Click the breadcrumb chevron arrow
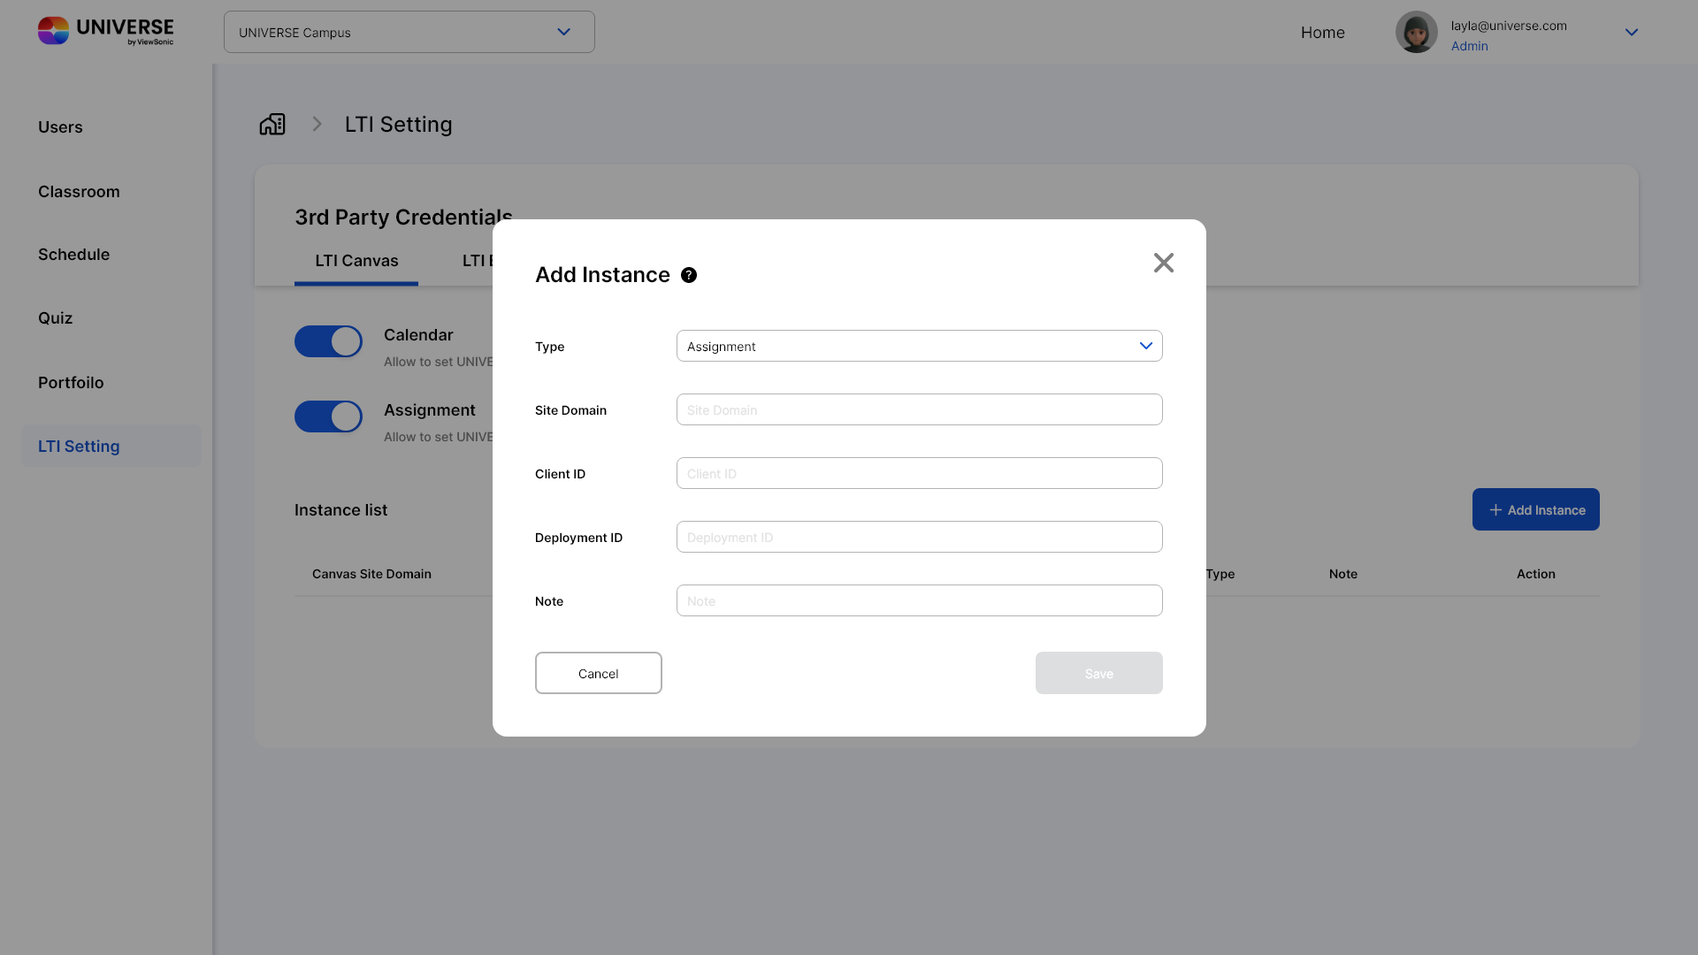The image size is (1698, 955). point(317,125)
